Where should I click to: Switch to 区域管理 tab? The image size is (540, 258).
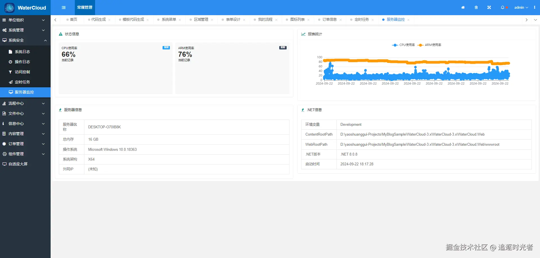click(201, 20)
